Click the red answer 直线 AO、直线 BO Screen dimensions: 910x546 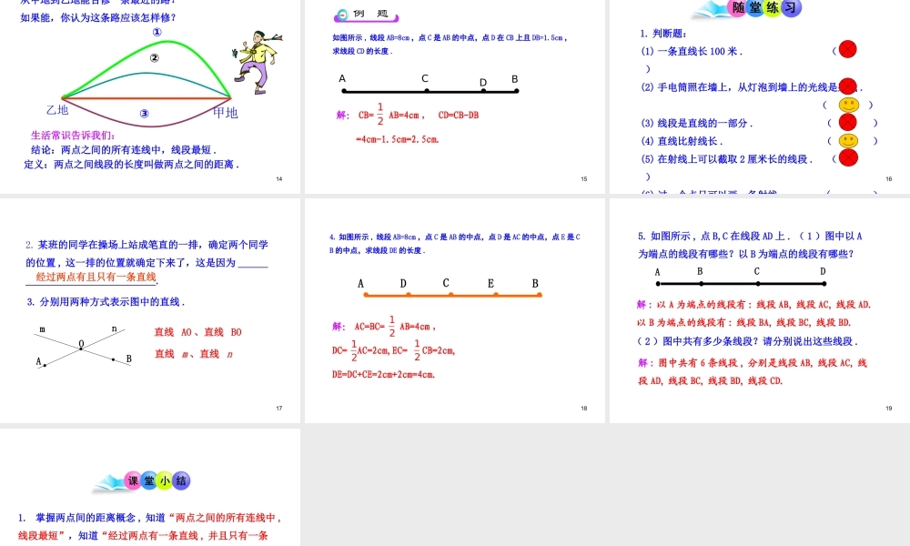coord(197,332)
